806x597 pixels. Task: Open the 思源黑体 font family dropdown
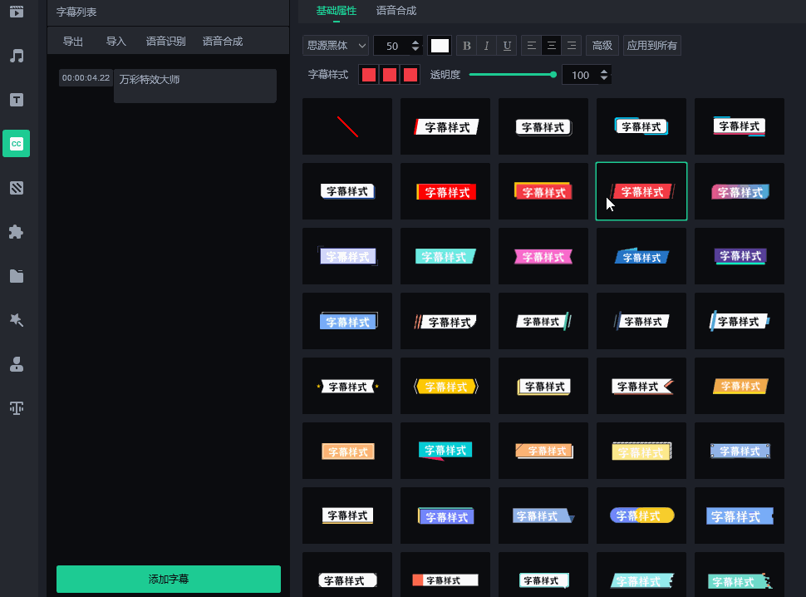336,46
